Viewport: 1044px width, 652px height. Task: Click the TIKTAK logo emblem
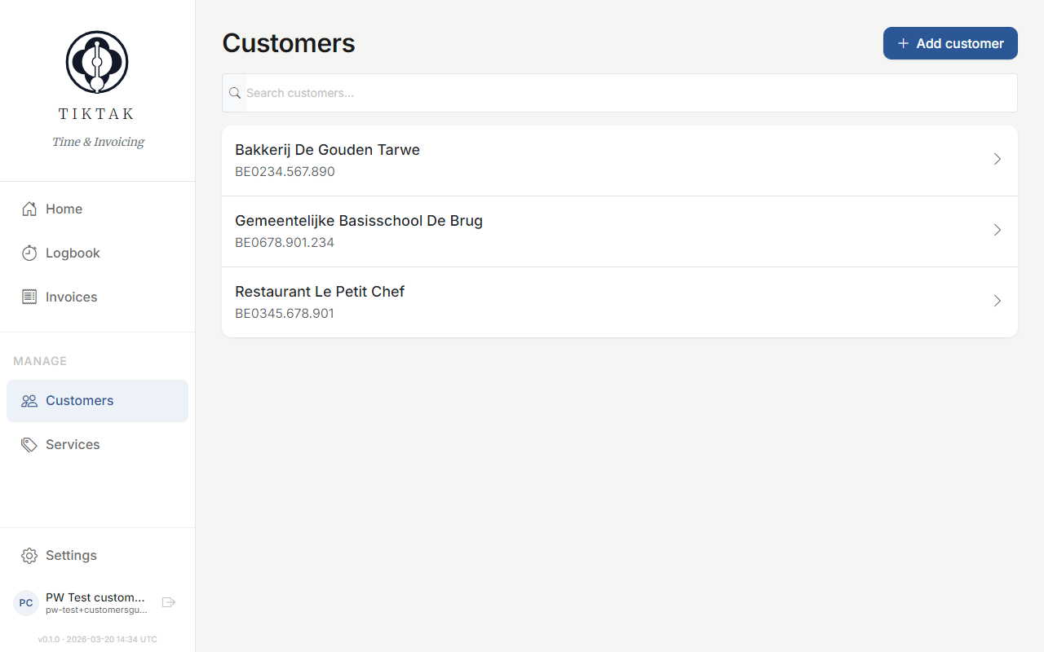tap(96, 61)
